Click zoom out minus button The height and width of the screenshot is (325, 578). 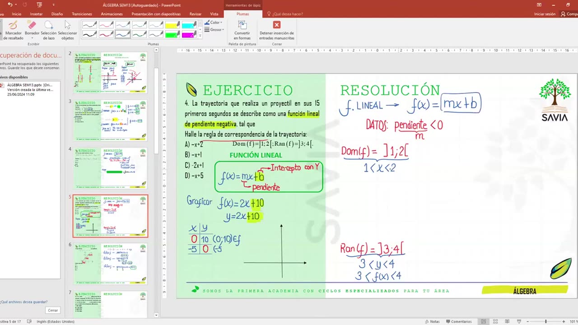click(528, 321)
